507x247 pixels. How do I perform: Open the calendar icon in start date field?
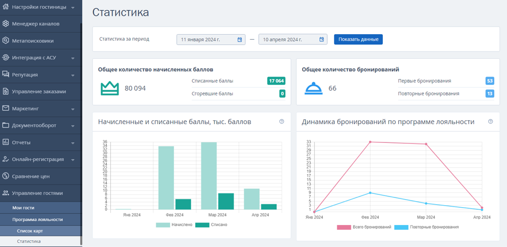[x=240, y=39]
